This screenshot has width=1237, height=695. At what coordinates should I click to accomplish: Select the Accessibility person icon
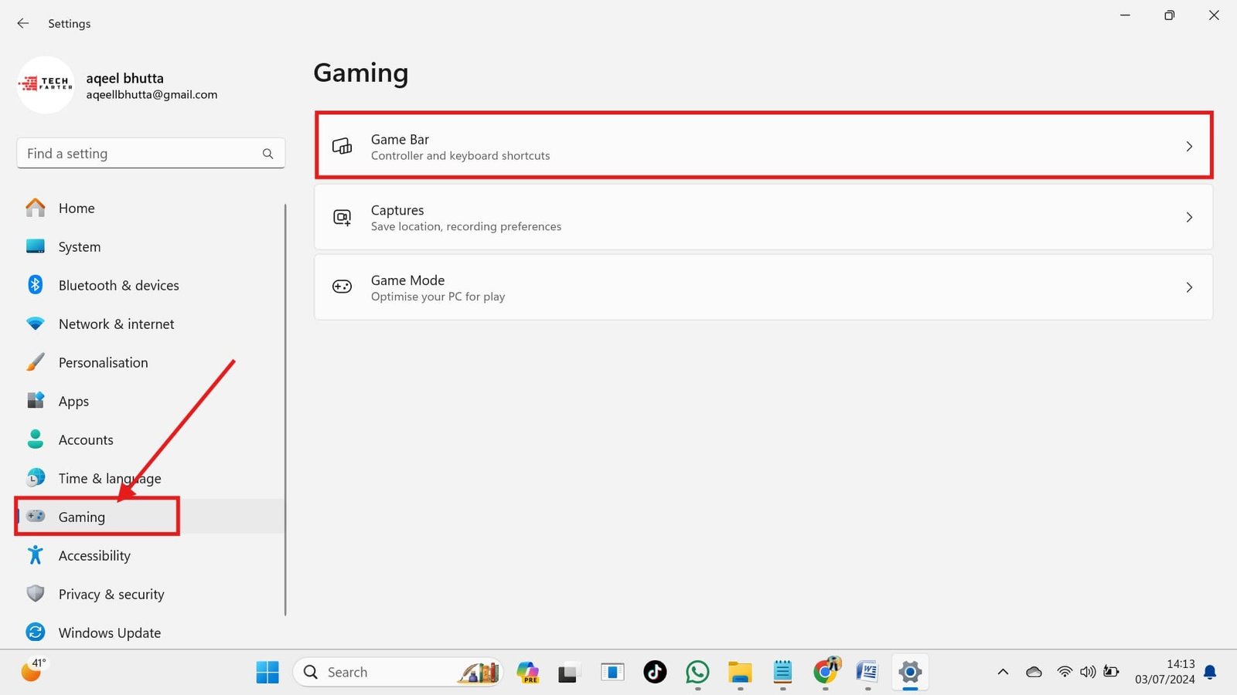(36, 555)
